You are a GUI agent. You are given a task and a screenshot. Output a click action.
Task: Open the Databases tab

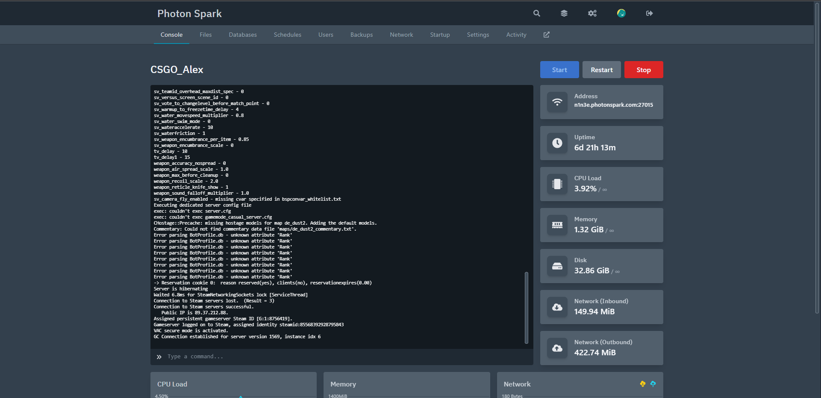[x=243, y=35]
